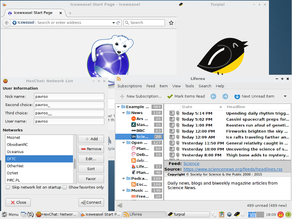The image size is (292, 219).
Task: Open the Search menu in Liferea
Action: pyautogui.click(x=205, y=86)
